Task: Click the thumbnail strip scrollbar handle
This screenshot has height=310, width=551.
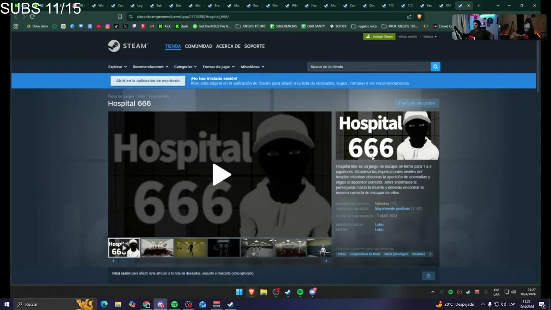Action: (x=127, y=261)
